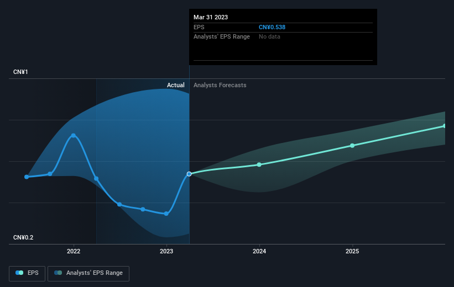Click the 2024 x-axis label
Screen dimensions: 454x287
click(259, 251)
